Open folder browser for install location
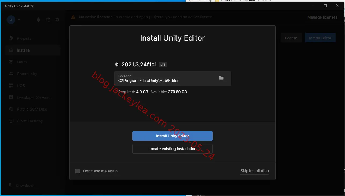 pos(221,78)
